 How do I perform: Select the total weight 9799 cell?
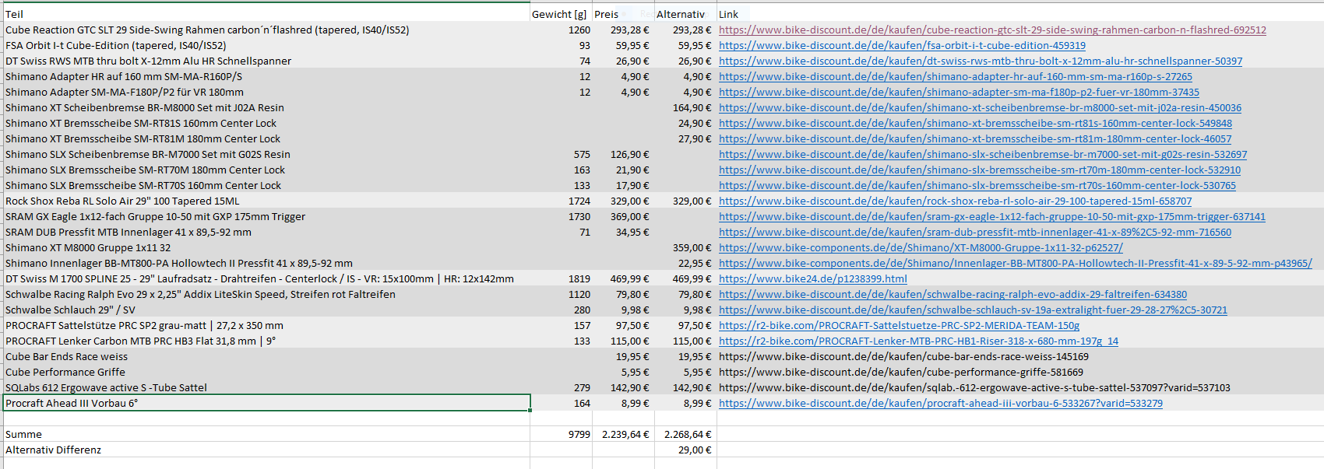tap(561, 434)
